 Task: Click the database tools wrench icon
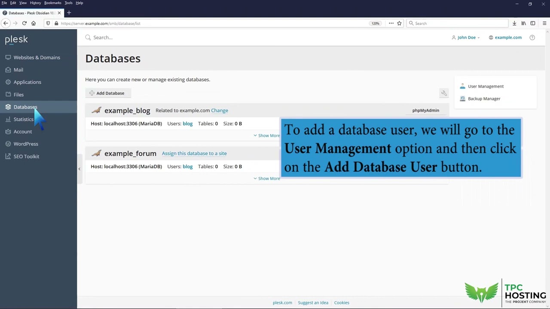pyautogui.click(x=444, y=93)
